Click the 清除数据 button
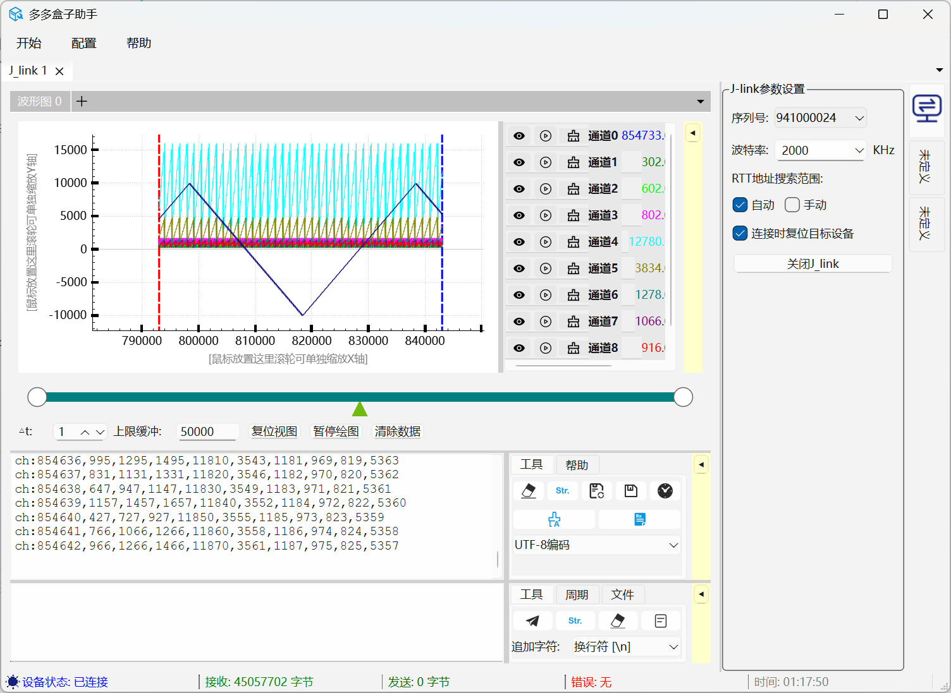The height and width of the screenshot is (693, 951). [398, 431]
